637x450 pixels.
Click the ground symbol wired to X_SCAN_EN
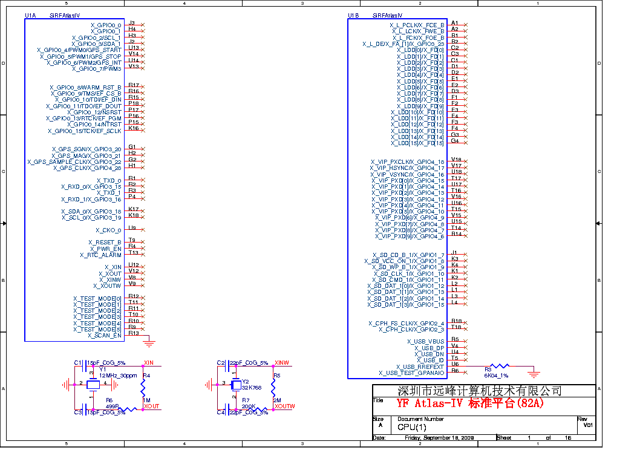(149, 343)
